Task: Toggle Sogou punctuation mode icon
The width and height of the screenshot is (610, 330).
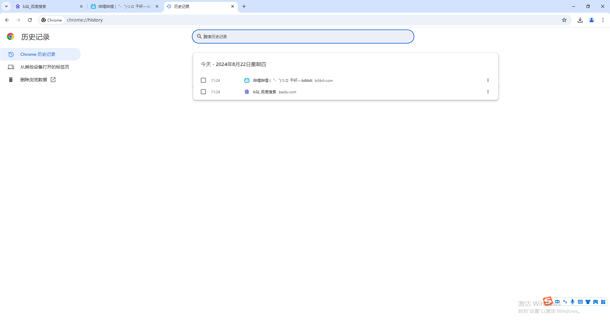Action: pyautogui.click(x=565, y=302)
